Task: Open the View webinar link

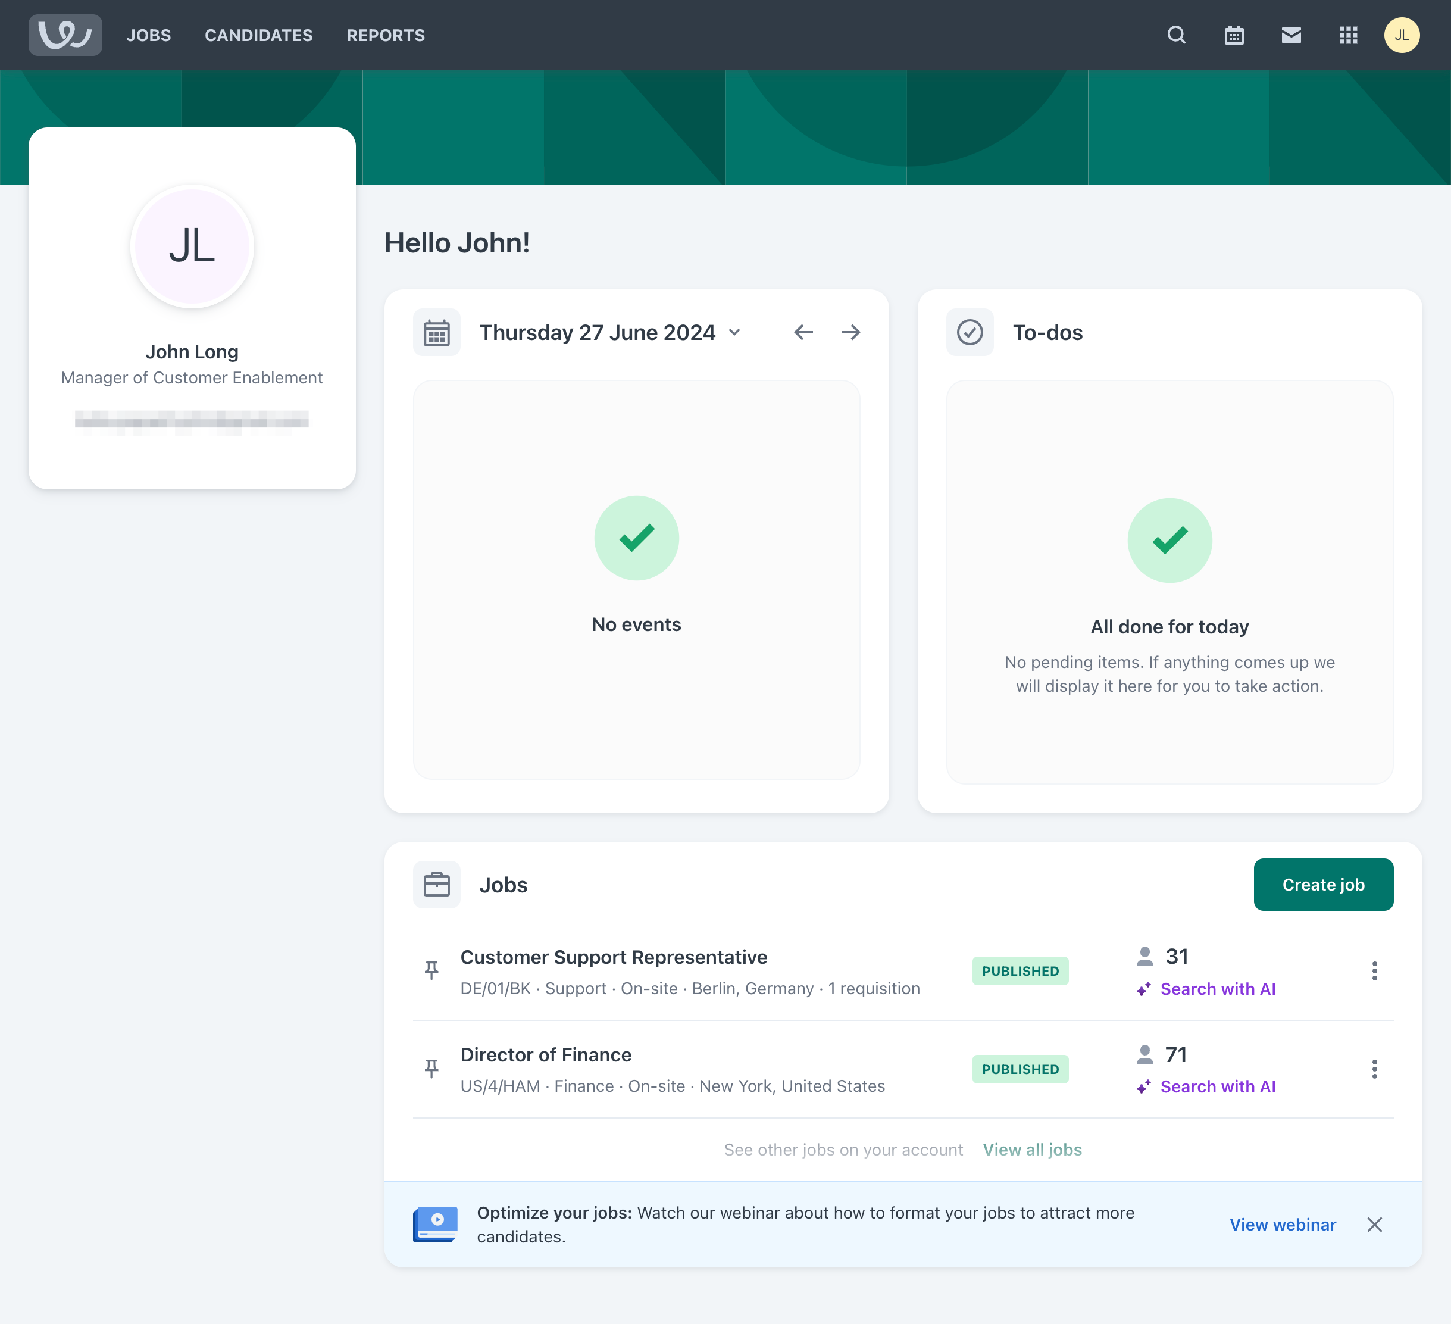Action: point(1282,1224)
